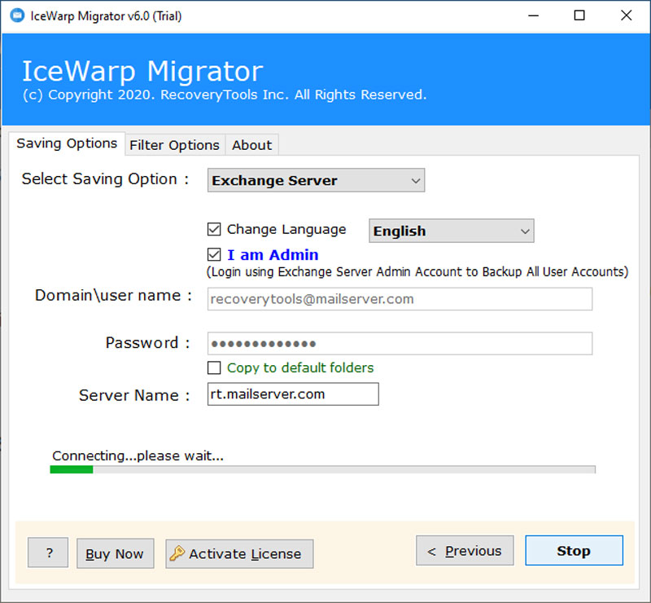Click the 'Change Language' label

[286, 229]
